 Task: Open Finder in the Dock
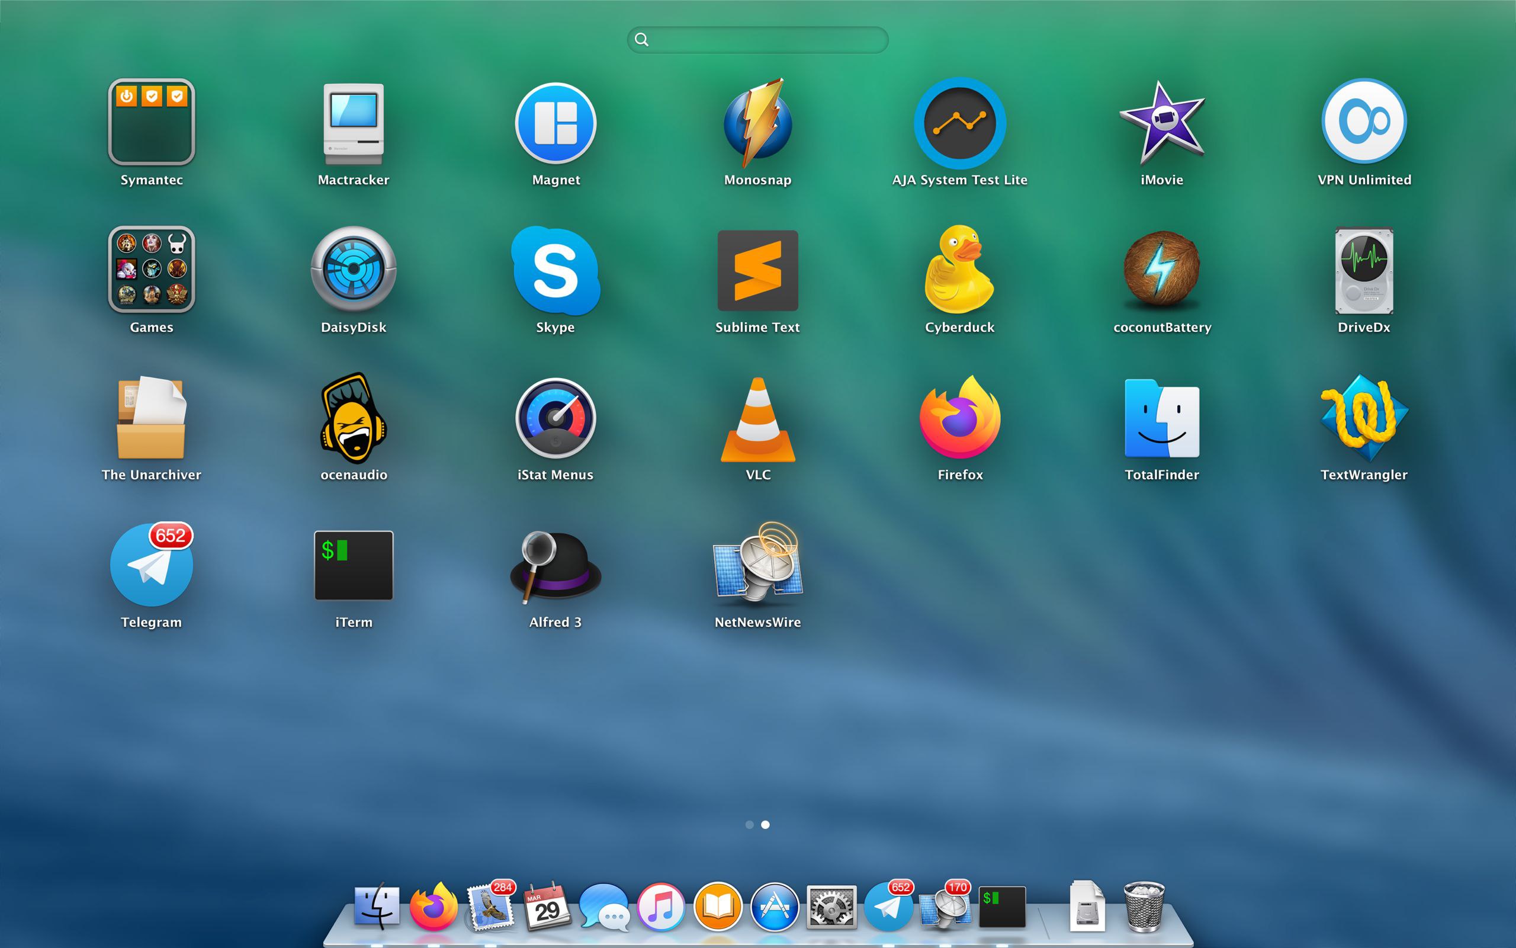pos(377,906)
